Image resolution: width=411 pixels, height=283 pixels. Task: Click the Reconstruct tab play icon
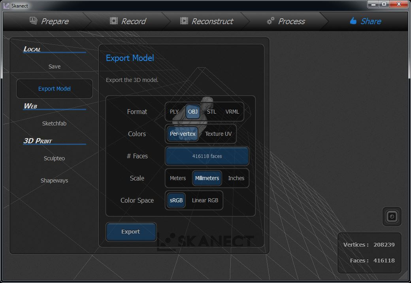184,21
